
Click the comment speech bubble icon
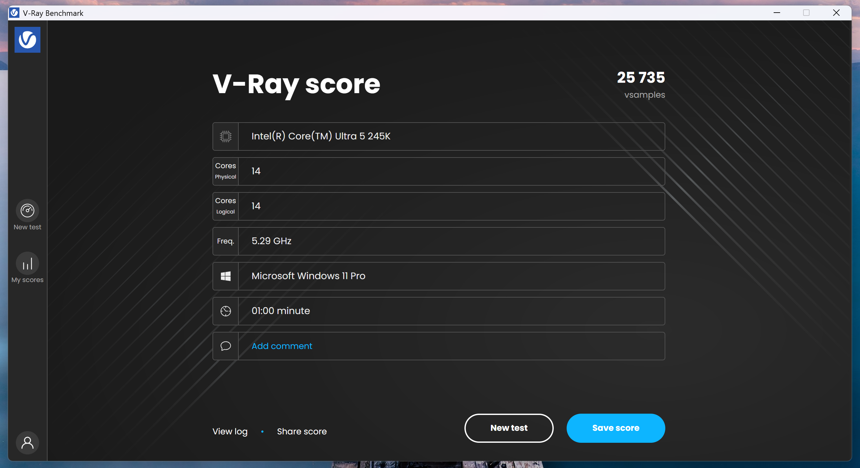(226, 346)
